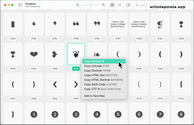Select the 2763 heart exclamation glyph
The width and height of the screenshot is (194, 125).
point(13,54)
